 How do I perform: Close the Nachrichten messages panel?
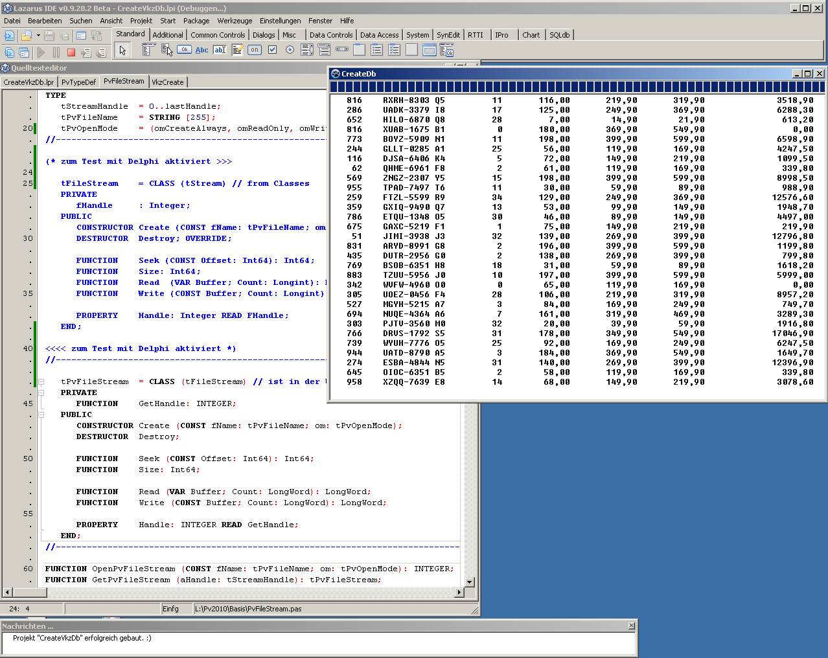(631, 626)
